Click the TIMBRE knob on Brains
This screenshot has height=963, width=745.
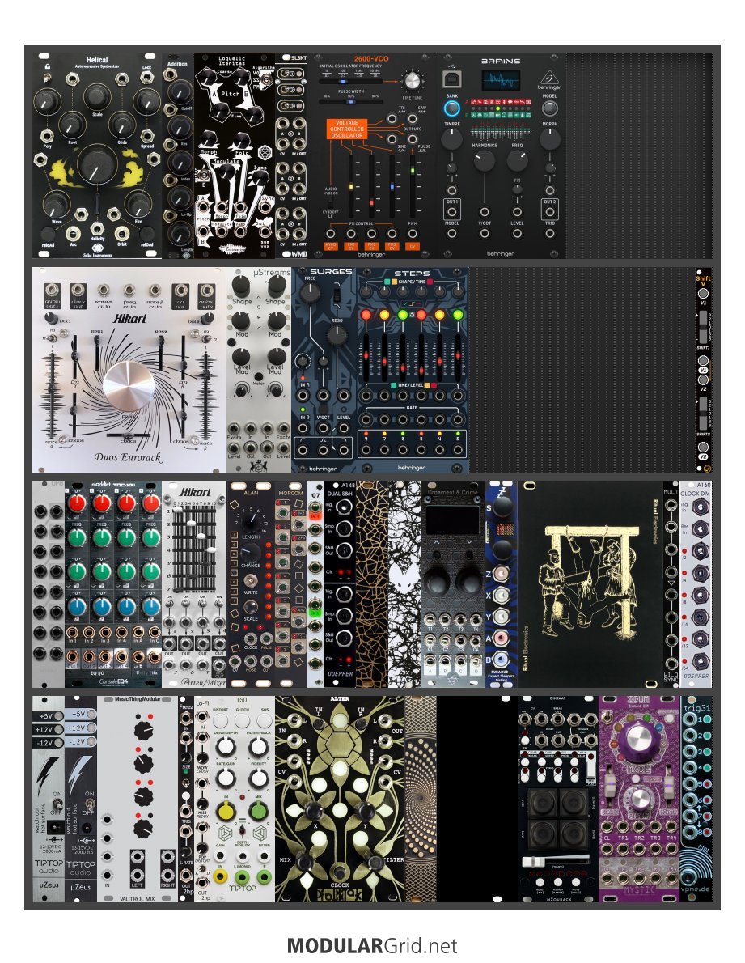pos(452,138)
